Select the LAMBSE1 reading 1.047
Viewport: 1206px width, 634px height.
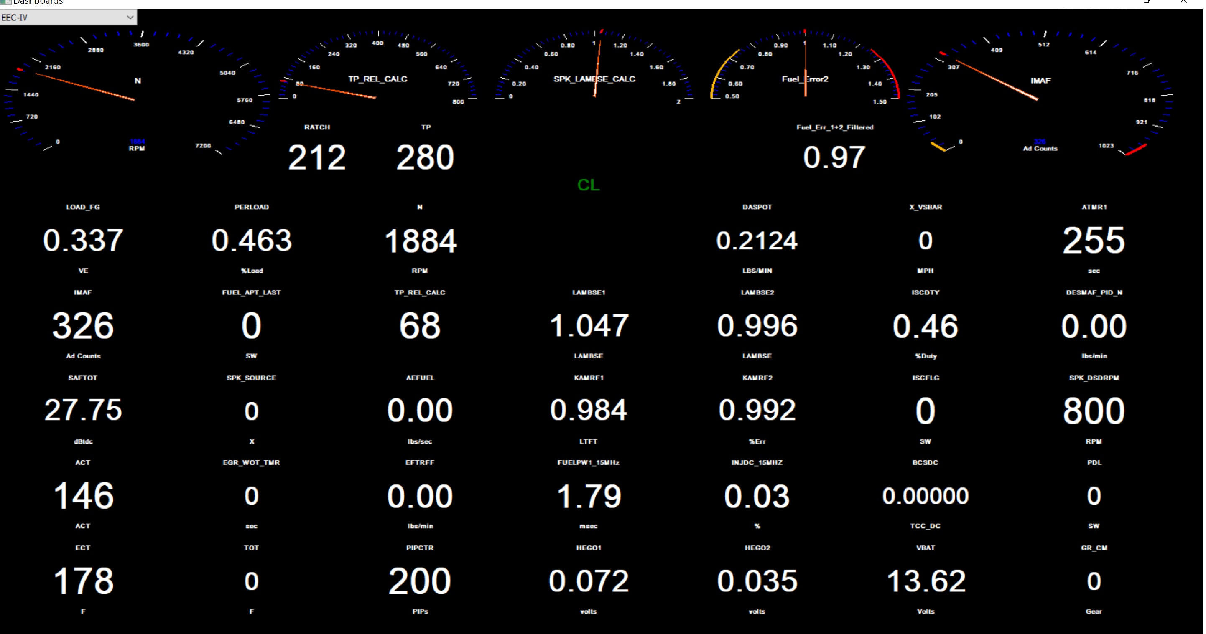pyautogui.click(x=589, y=326)
